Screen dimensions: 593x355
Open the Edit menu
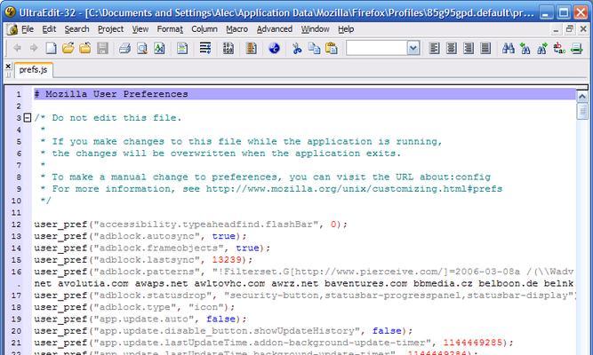(x=49, y=29)
